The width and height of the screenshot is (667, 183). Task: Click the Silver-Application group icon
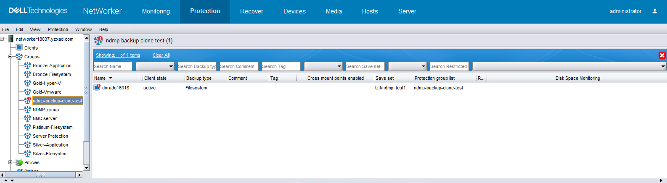pyautogui.click(x=27, y=145)
